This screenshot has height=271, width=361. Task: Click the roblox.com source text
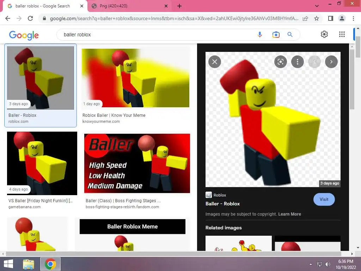click(x=18, y=121)
